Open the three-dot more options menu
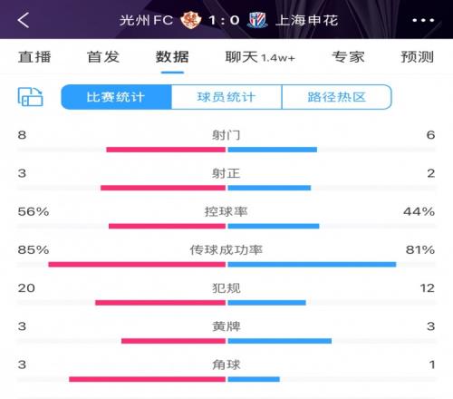Viewport: 453px width, 399px height. click(x=423, y=20)
